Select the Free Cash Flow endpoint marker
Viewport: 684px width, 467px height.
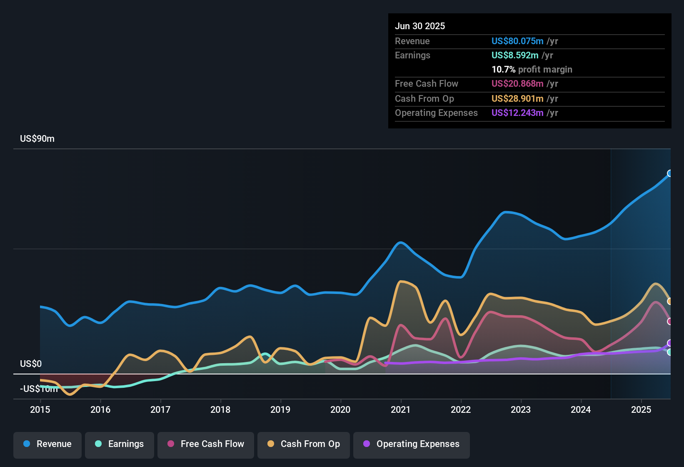click(x=670, y=321)
